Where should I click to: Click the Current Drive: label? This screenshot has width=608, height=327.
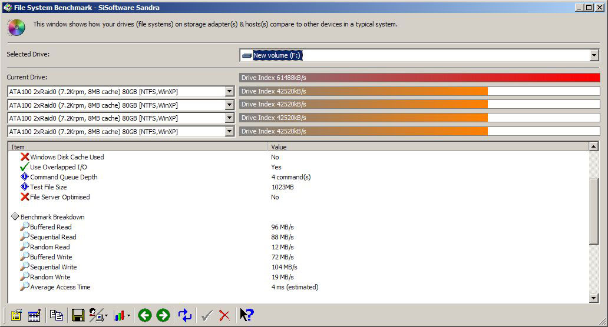tap(27, 77)
